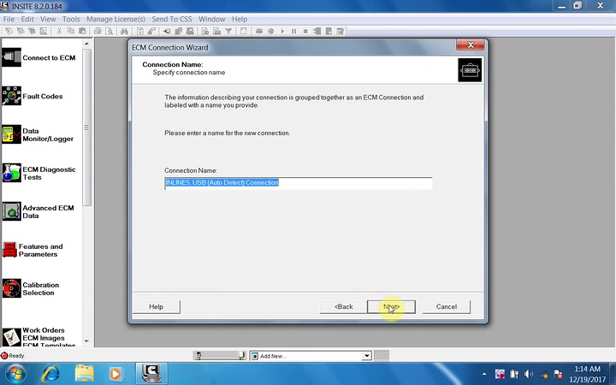The height and width of the screenshot is (385, 616).
Task: Expand the Add New... connection dropdown
Action: pos(366,356)
